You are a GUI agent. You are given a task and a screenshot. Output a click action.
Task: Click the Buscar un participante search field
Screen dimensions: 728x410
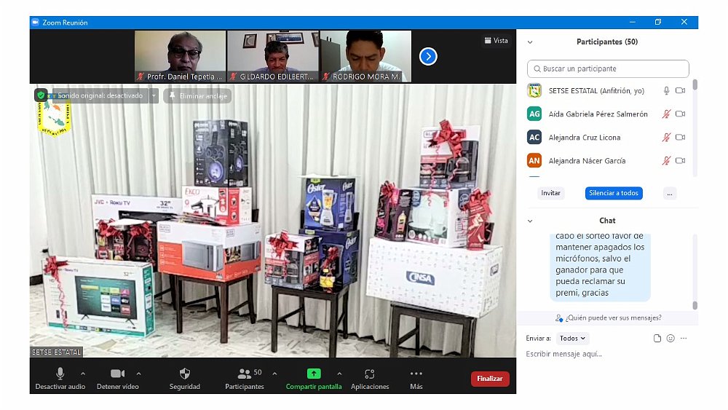tap(608, 69)
